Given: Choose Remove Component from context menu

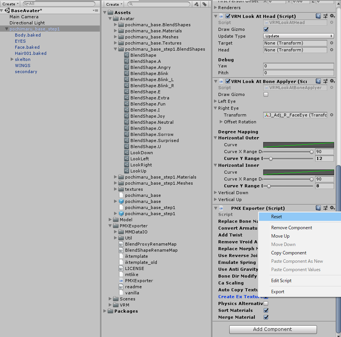Looking at the screenshot, I should point(300,228).
